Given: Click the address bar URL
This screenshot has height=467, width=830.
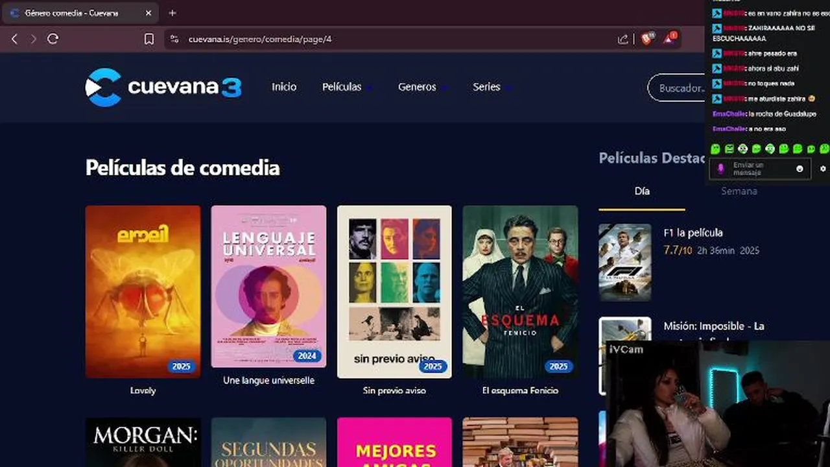Looking at the screenshot, I should [x=260, y=39].
